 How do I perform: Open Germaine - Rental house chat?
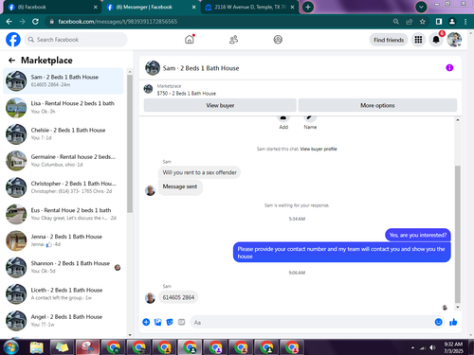[64, 161]
